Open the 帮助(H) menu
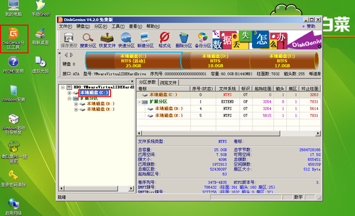The image size is (355, 216). click(x=153, y=27)
